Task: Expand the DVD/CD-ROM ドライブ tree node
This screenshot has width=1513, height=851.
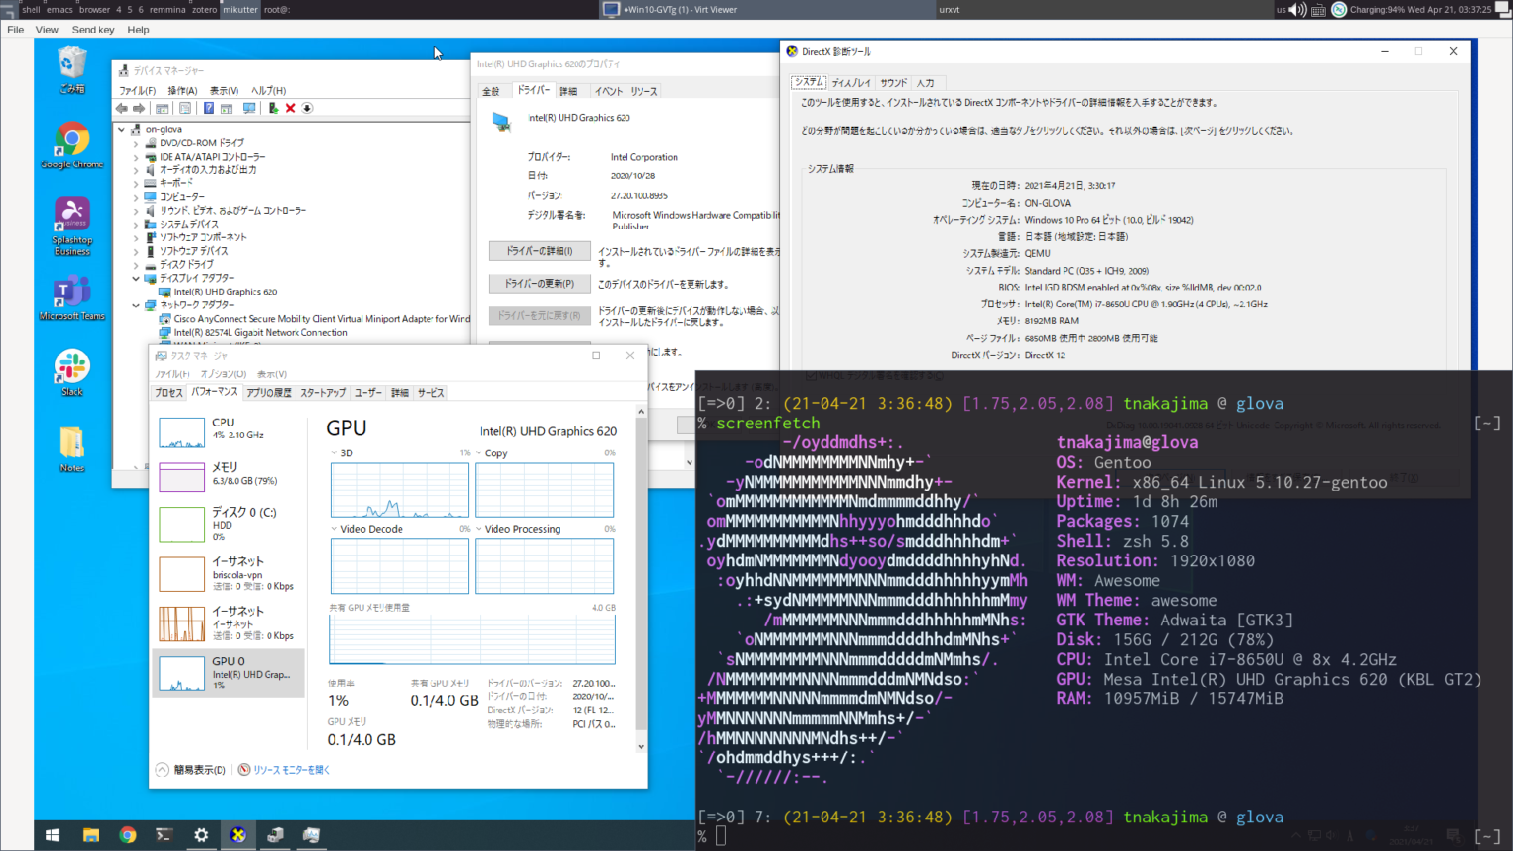Action: pos(136,143)
